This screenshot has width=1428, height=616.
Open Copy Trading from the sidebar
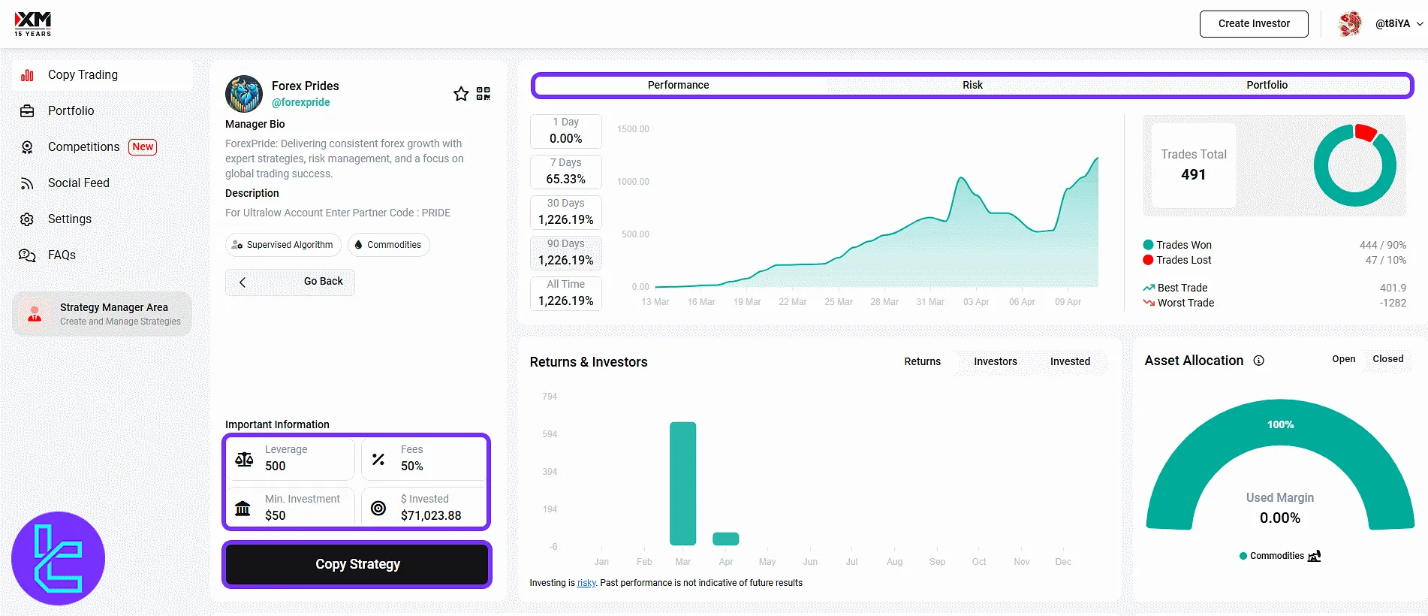tap(102, 75)
